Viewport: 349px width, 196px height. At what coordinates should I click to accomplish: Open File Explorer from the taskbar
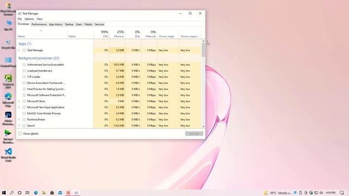[44, 193]
